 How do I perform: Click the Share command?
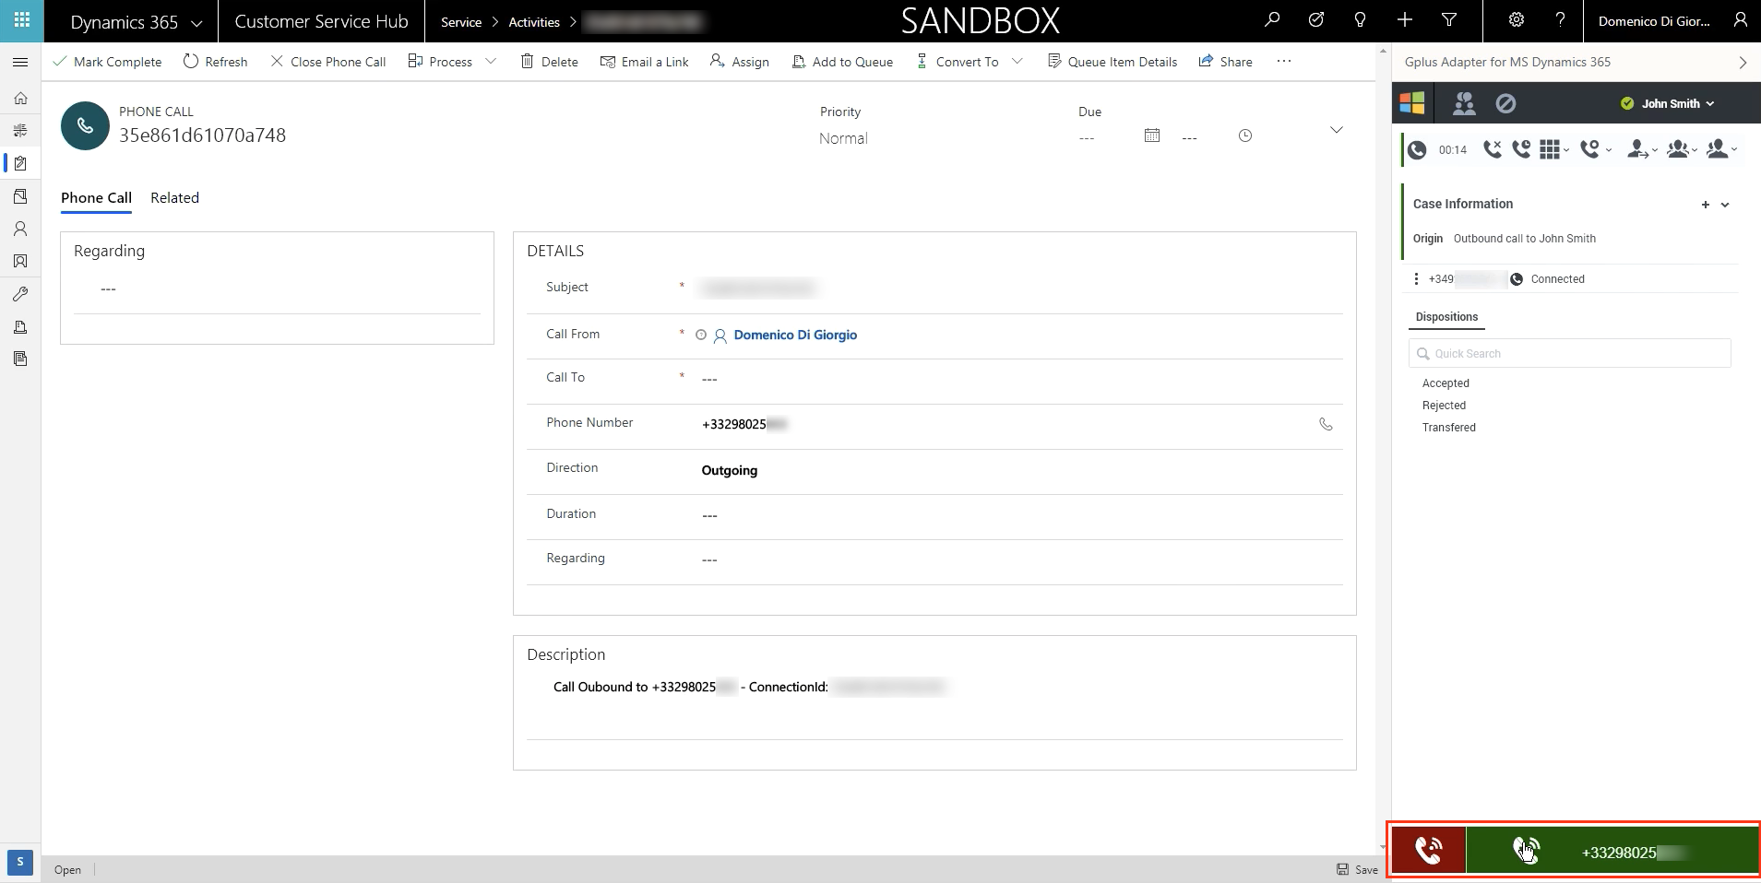pos(1225,62)
